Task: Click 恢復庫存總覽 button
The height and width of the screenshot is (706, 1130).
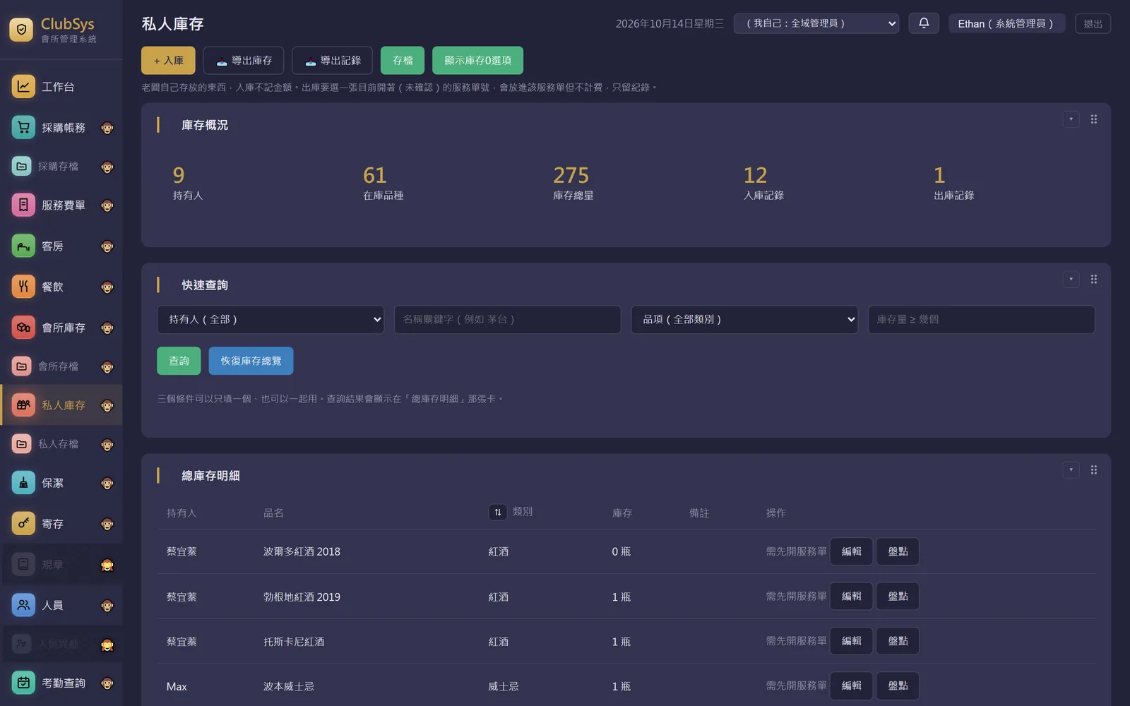Action: (251, 361)
